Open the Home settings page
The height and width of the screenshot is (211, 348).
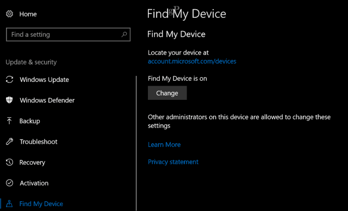pyautogui.click(x=28, y=14)
